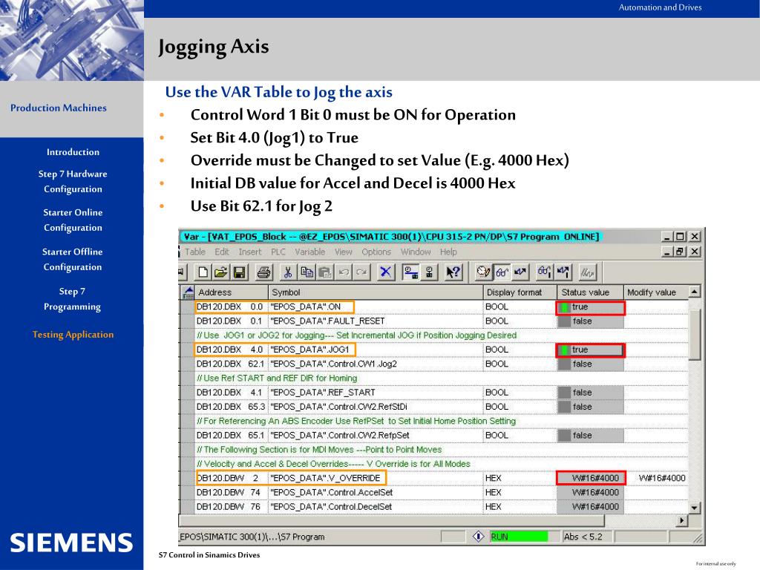Click the Set trigger icon

pyautogui.click(x=482, y=272)
